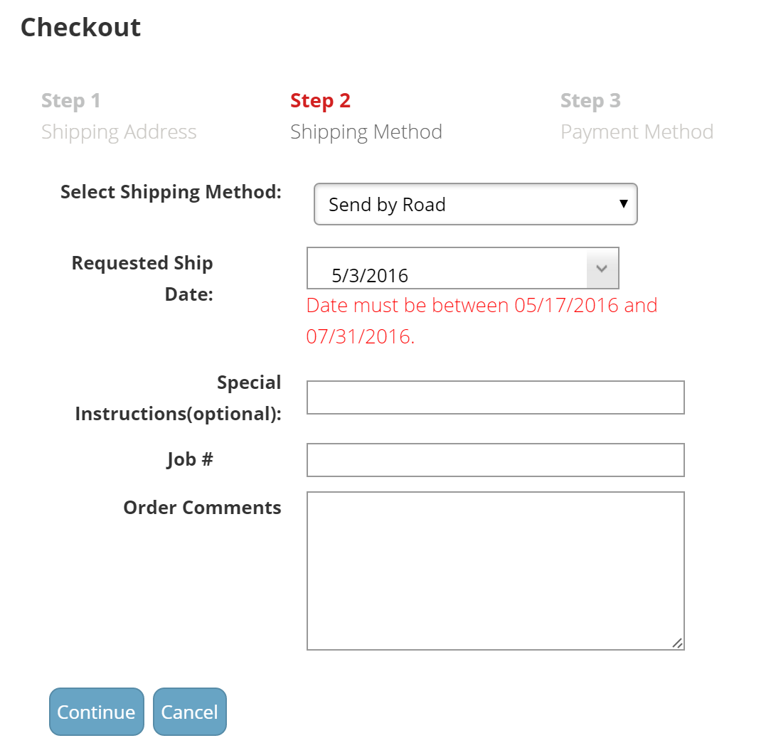Click the Checkout page heading
The image size is (771, 743).
(80, 27)
